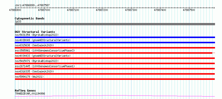
Task: Select the red bar under nsv5415071
Action: (x=115, y=63)
